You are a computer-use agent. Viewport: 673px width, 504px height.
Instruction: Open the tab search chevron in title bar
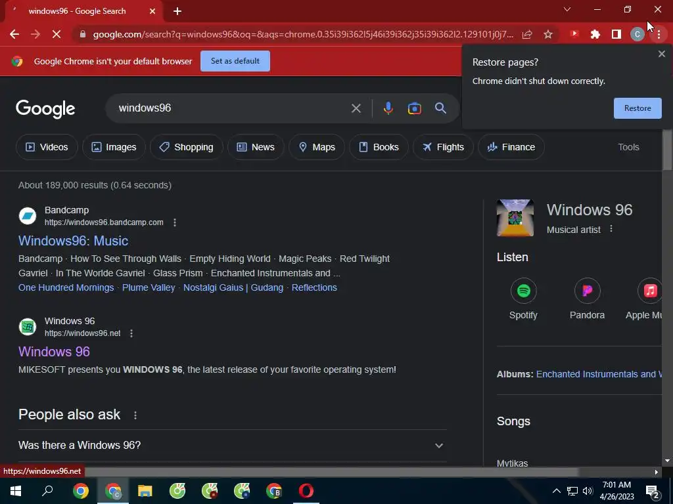pyautogui.click(x=567, y=9)
